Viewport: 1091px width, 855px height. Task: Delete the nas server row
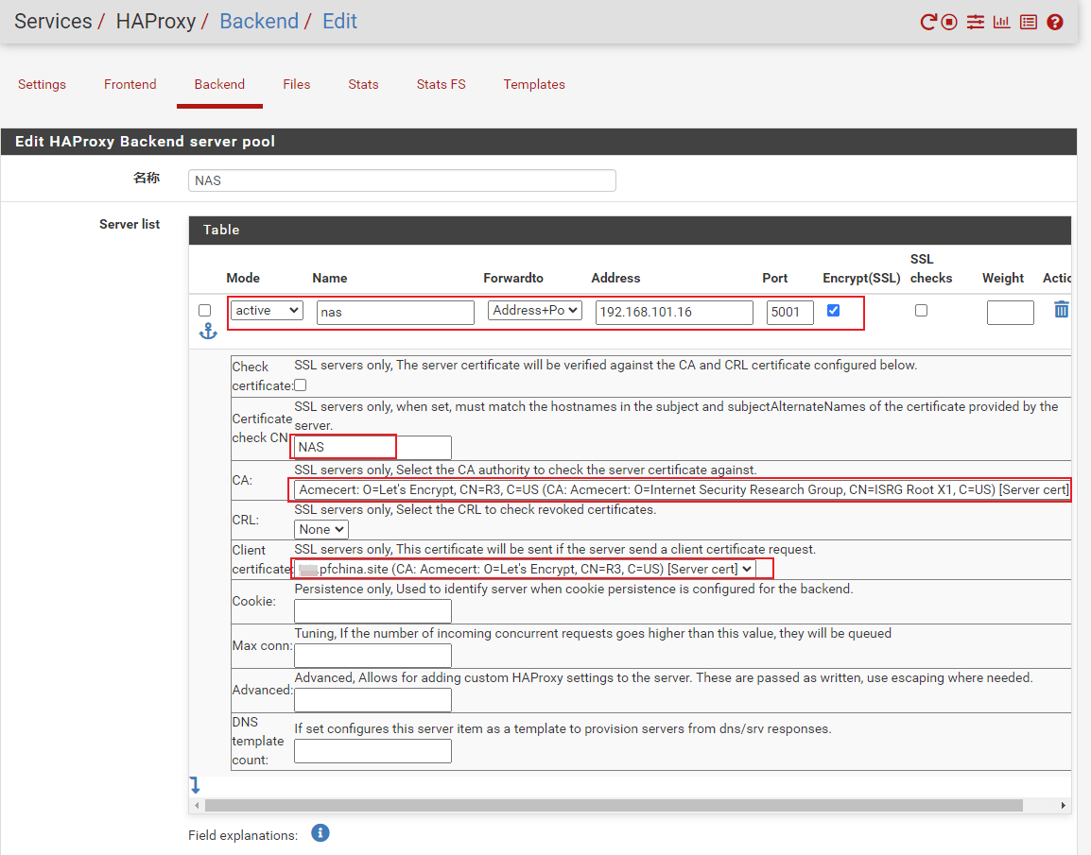point(1061,310)
